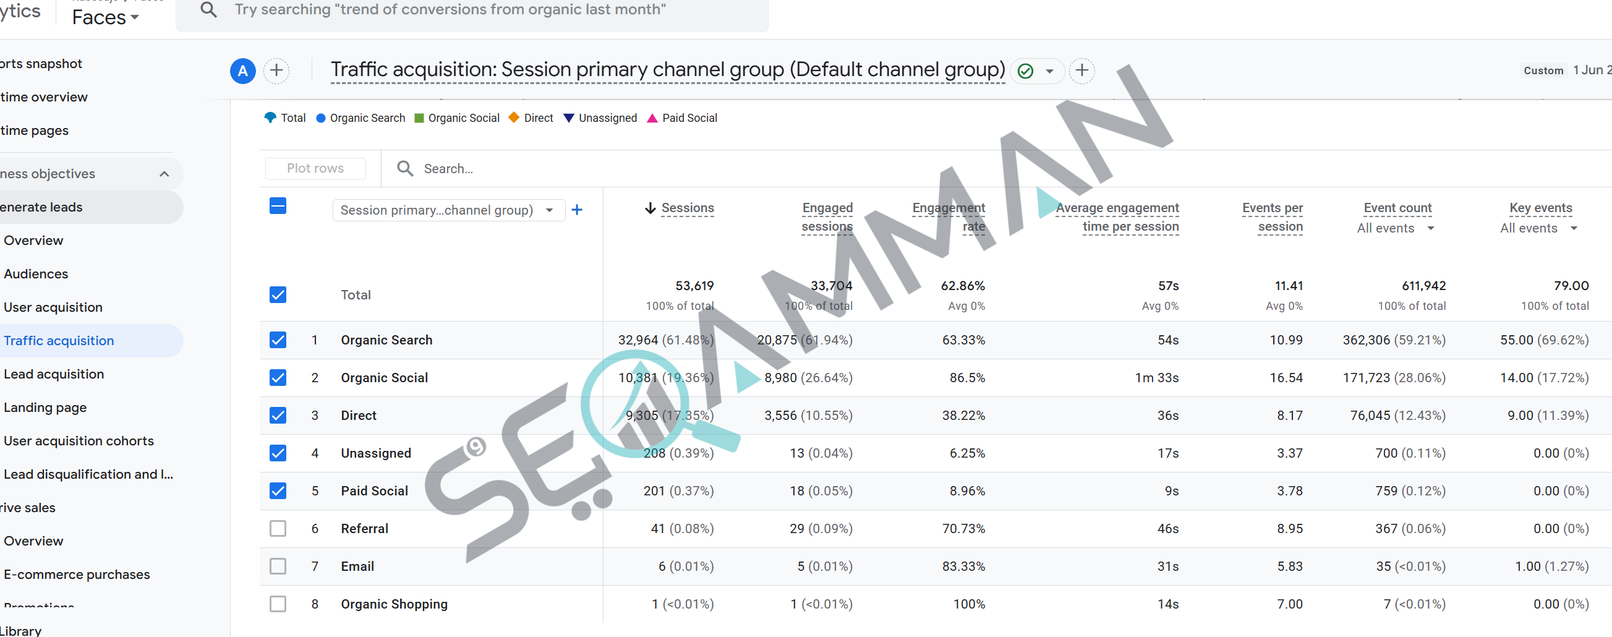Image resolution: width=1612 pixels, height=637 pixels.
Task: Open Landing page report in sidebar
Action: 45,408
